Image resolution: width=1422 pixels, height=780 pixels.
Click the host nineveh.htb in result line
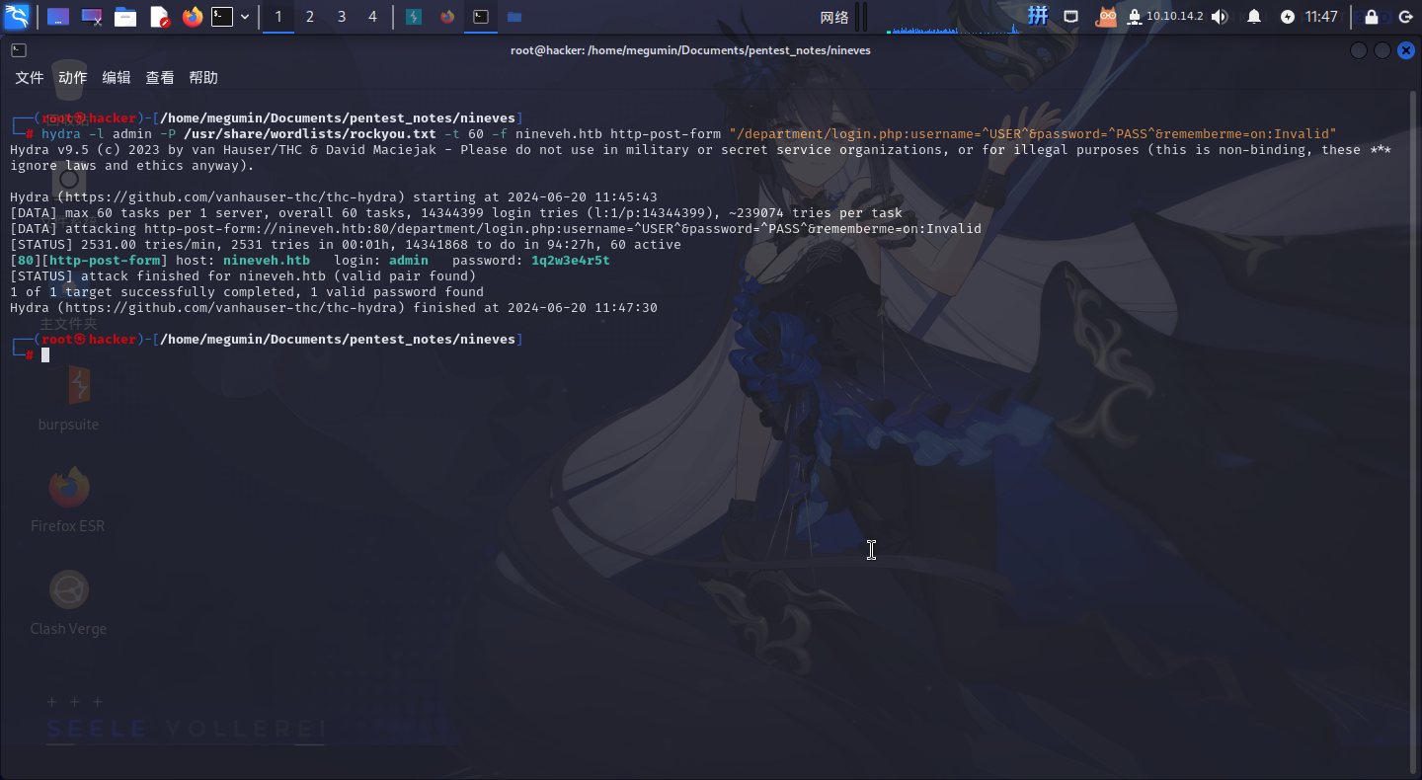click(x=267, y=261)
